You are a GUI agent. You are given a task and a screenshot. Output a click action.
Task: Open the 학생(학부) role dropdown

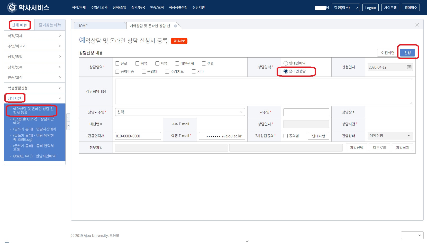pos(346,8)
